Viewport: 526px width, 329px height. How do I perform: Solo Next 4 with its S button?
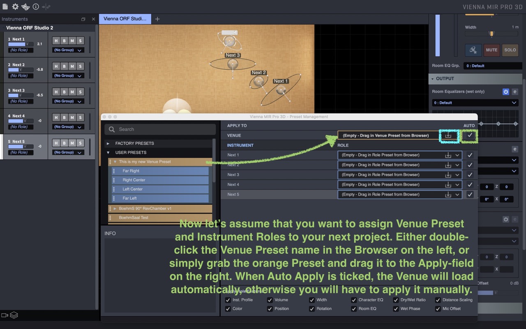coord(80,117)
